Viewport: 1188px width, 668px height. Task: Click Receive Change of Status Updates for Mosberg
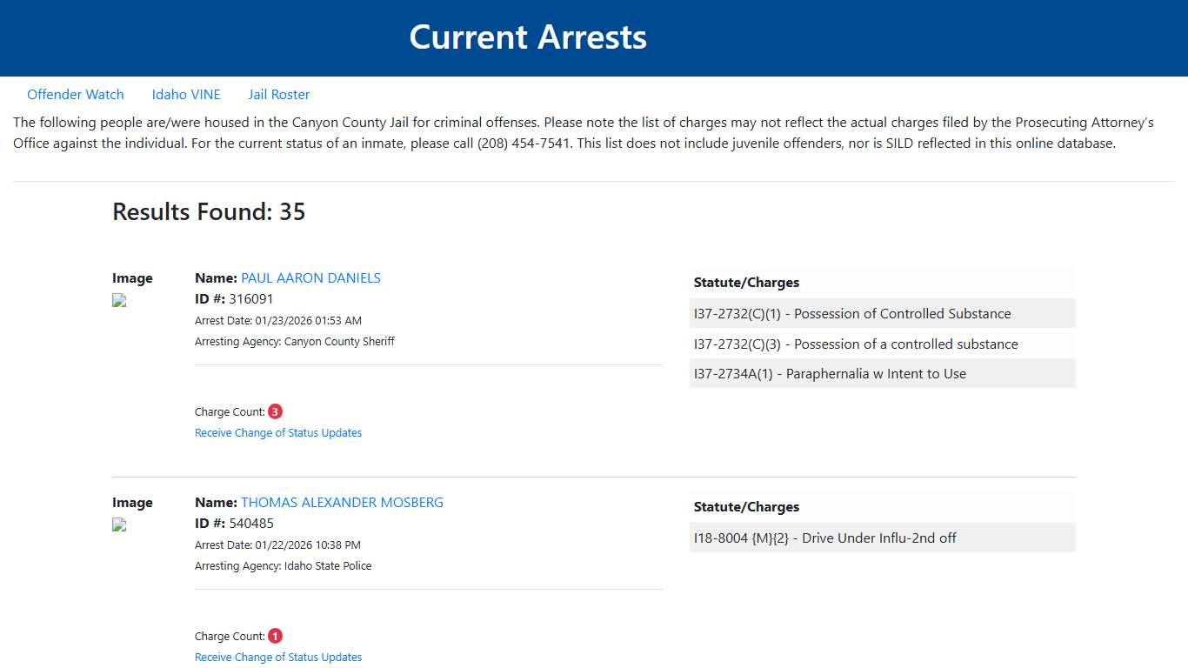click(x=278, y=657)
